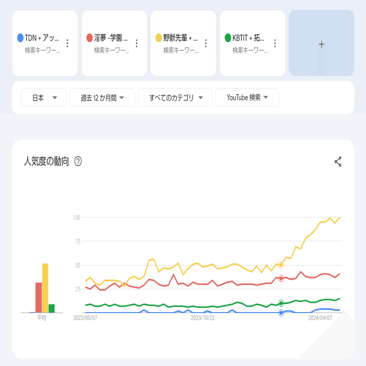
Task: Open more options for TDN search term
Action: point(67,44)
